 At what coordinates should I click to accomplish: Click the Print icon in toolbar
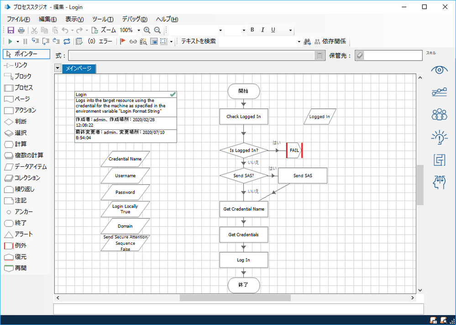21,30
